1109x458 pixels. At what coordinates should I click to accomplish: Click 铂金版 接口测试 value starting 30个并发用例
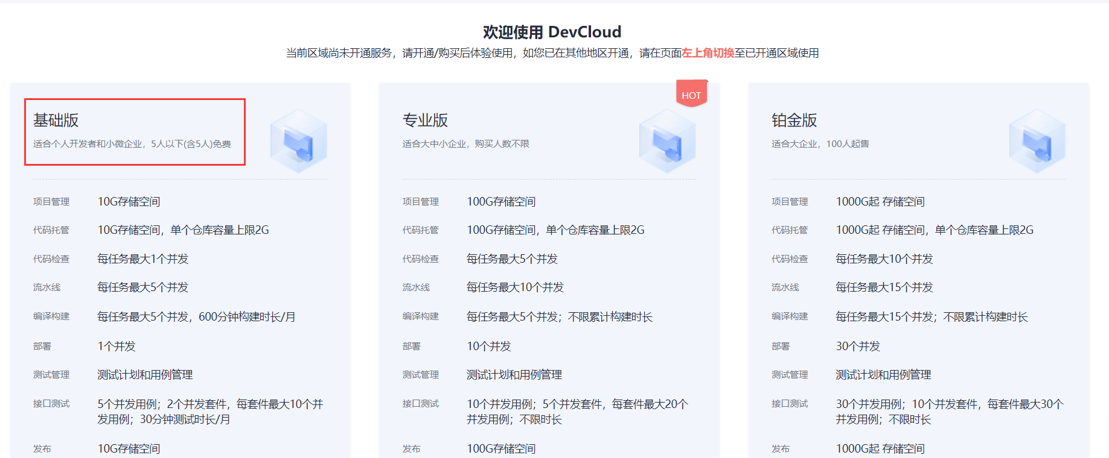[950, 412]
